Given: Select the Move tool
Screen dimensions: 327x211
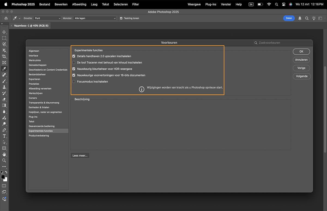Looking at the screenshot, I should click(x=4, y=32).
